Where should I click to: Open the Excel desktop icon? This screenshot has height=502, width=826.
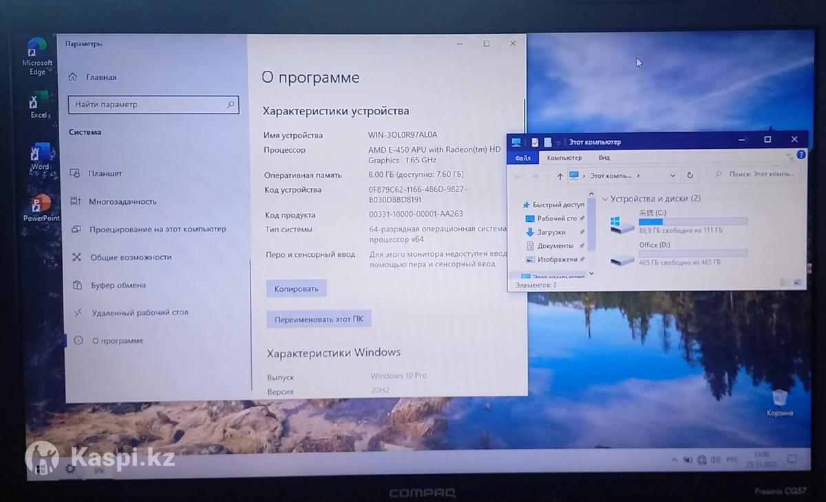tap(38, 103)
